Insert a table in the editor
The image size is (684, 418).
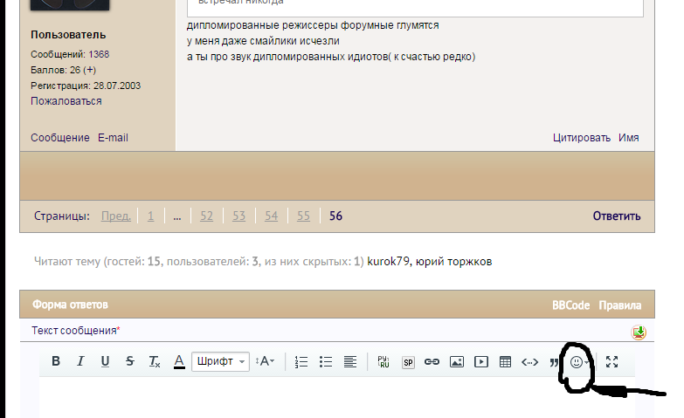tap(505, 361)
